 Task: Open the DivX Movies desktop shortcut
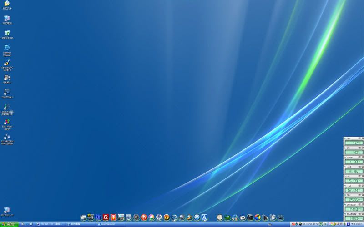(7, 92)
